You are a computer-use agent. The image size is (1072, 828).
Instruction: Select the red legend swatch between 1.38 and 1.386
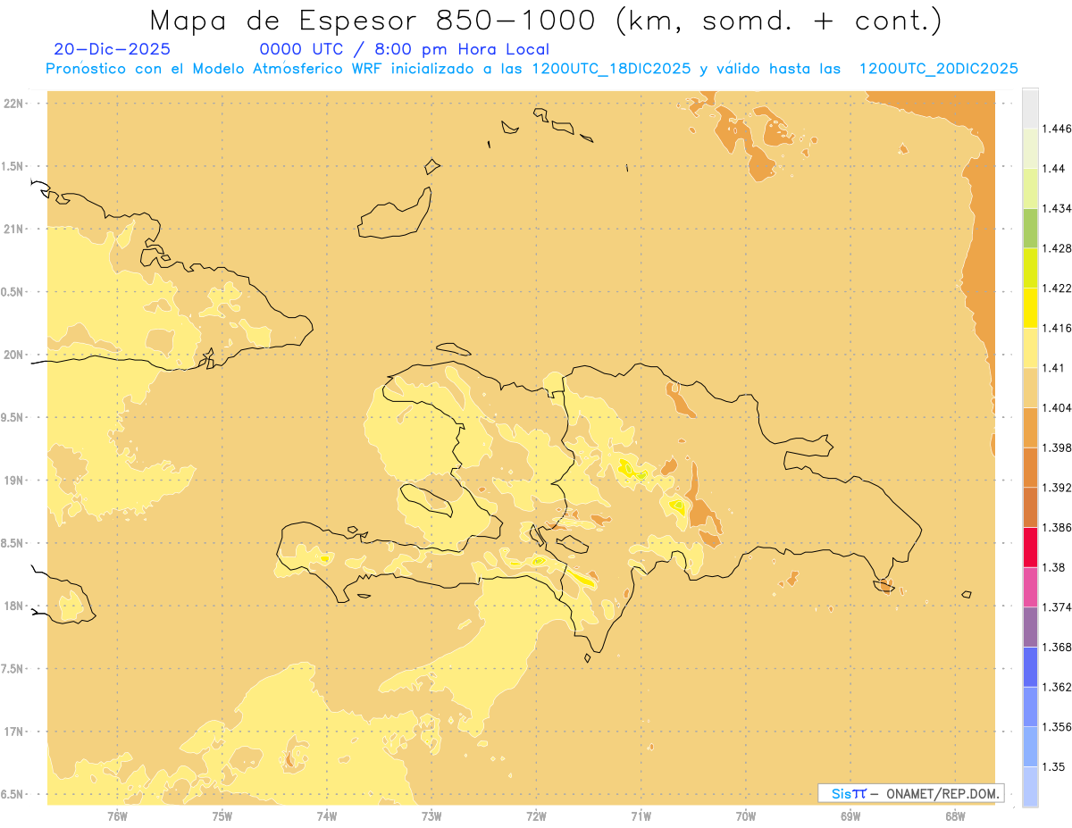[x=1030, y=547]
